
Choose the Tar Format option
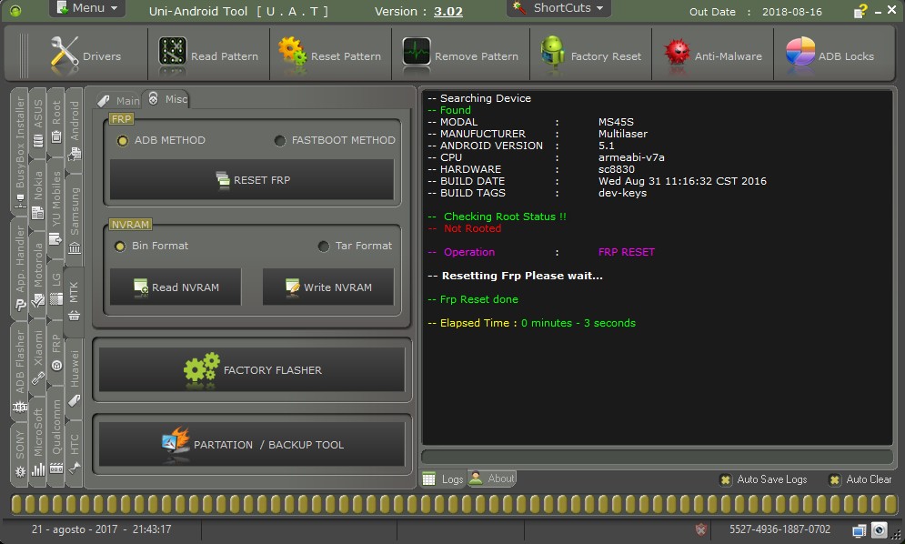coord(323,246)
